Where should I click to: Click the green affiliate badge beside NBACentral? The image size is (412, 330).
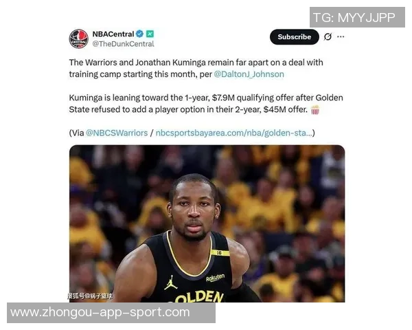[150, 34]
